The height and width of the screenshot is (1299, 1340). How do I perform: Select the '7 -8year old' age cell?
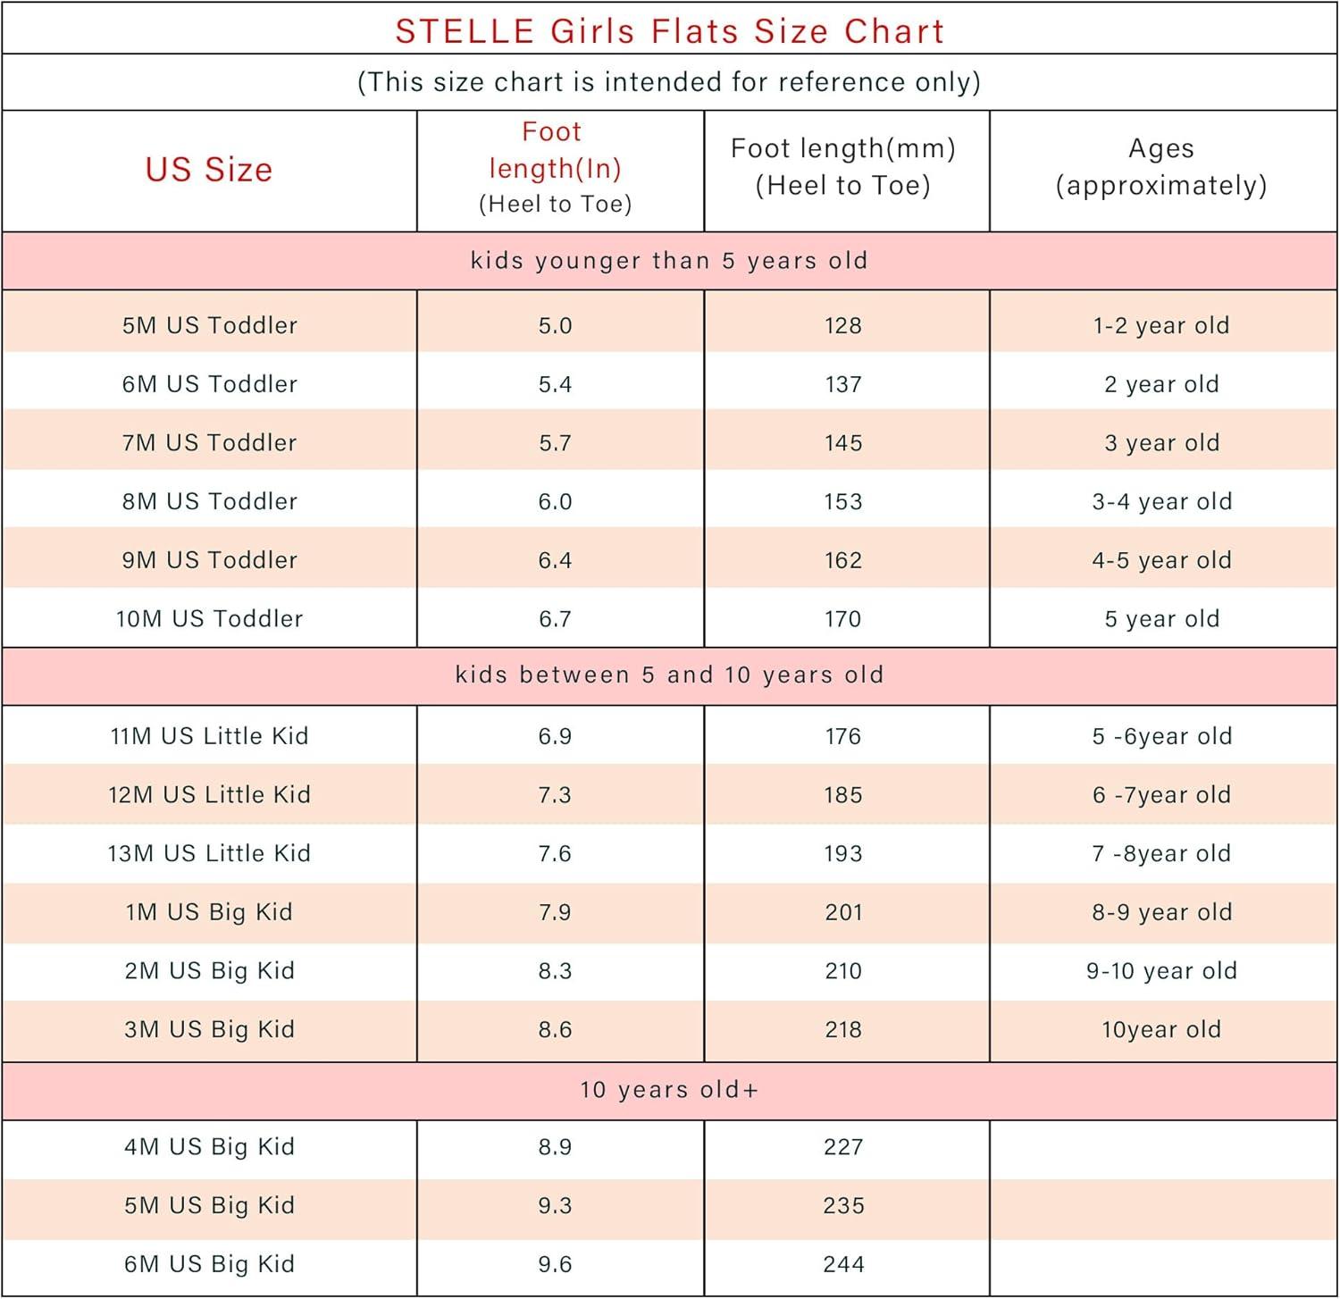point(1161,853)
